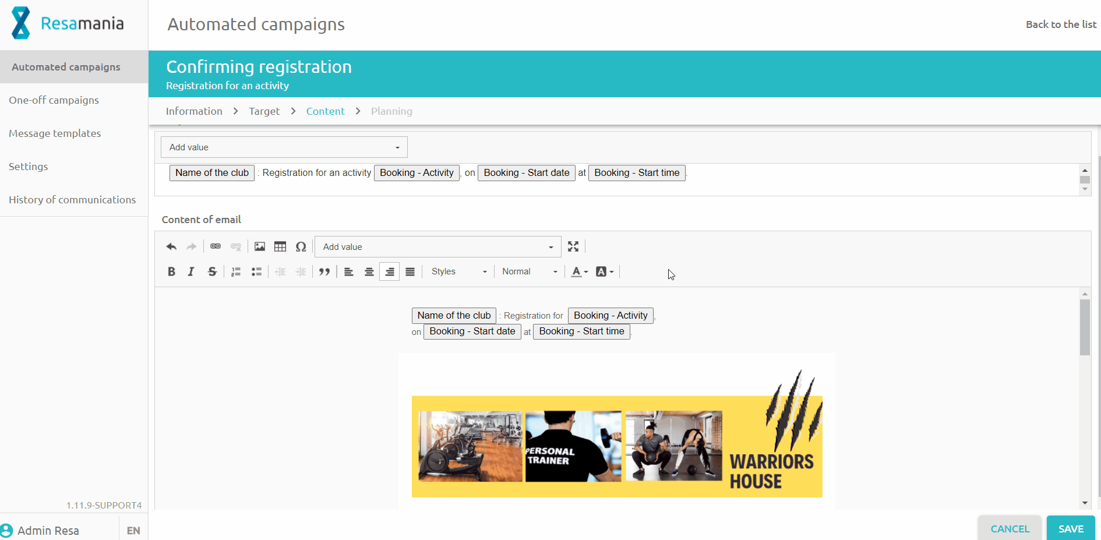Click the Warriors House banner image
Viewport: 1101px width, 540px height.
coord(616,446)
